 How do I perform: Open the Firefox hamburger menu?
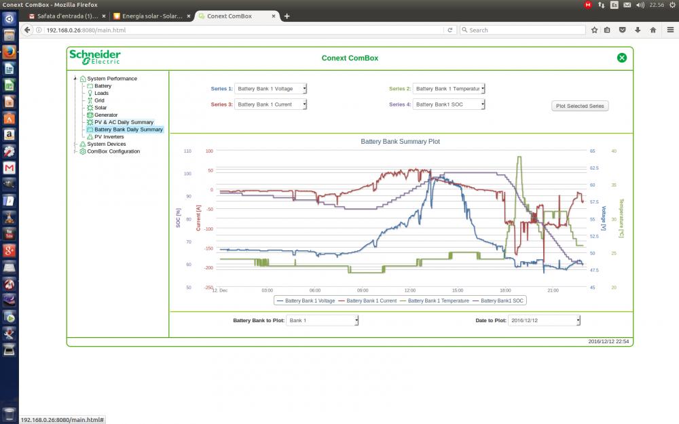(x=670, y=30)
